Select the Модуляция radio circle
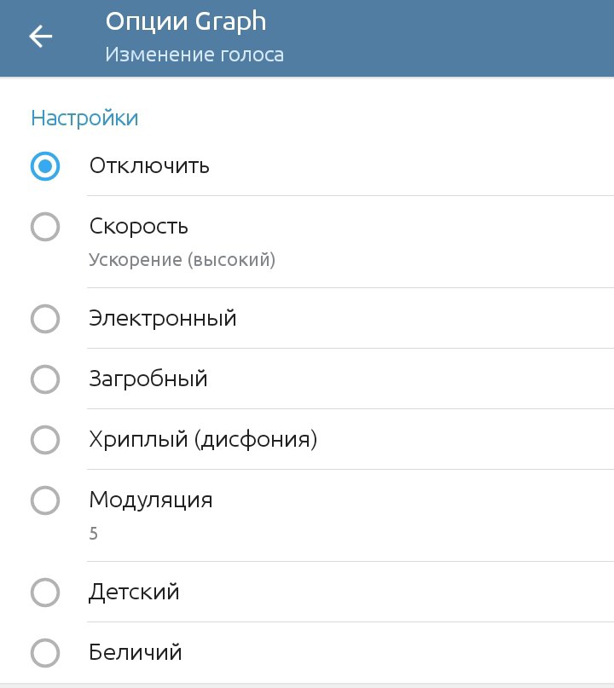Screen dimensions: 614x688 pyautogui.click(x=45, y=500)
